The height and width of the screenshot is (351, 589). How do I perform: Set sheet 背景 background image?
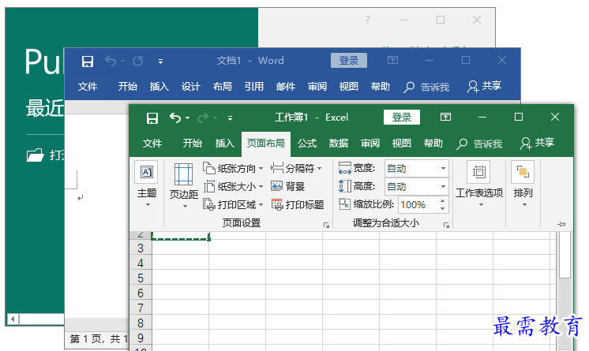coord(287,187)
